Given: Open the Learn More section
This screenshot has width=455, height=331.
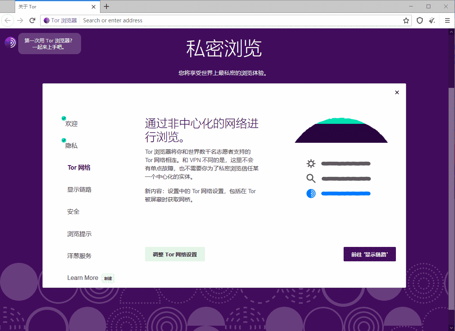Looking at the screenshot, I should [83, 278].
